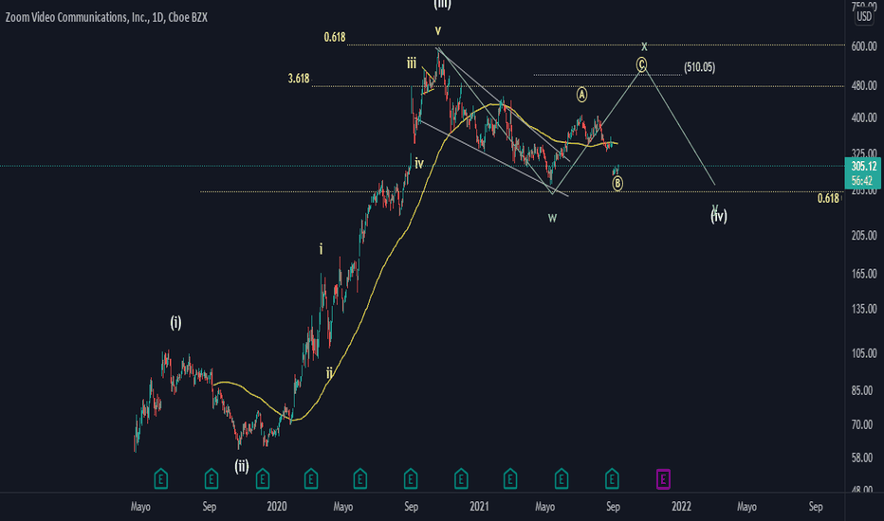
Task: Select the yellow subwave ii label
Action: click(329, 373)
